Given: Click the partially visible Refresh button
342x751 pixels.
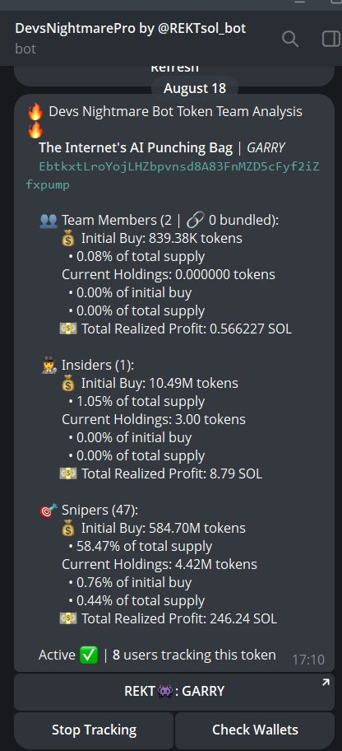Looking at the screenshot, I should point(174,74).
